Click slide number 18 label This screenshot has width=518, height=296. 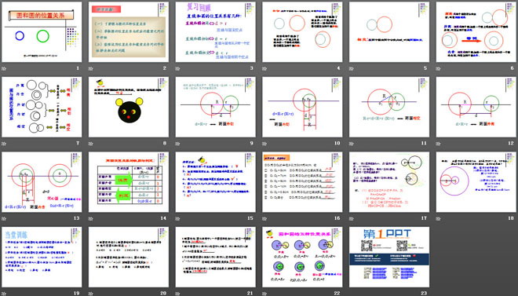click(x=511, y=218)
